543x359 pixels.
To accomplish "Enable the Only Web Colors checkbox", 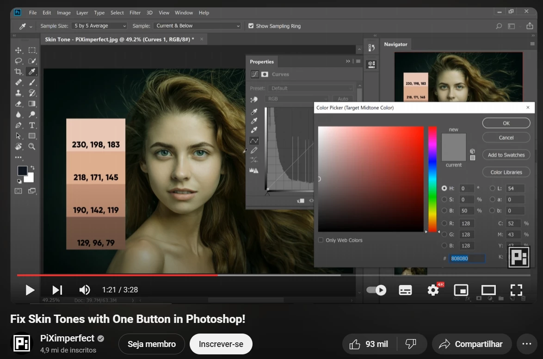I will click(x=321, y=240).
